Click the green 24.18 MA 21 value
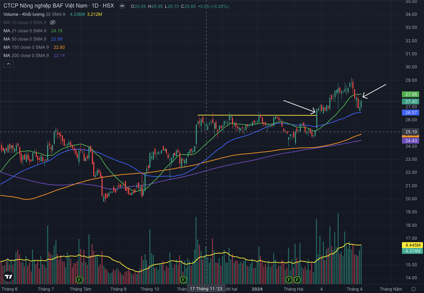 (x=56, y=31)
